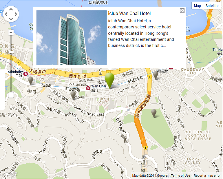Switch to Satellite view
The width and height of the screenshot is (223, 179).
point(212,6)
